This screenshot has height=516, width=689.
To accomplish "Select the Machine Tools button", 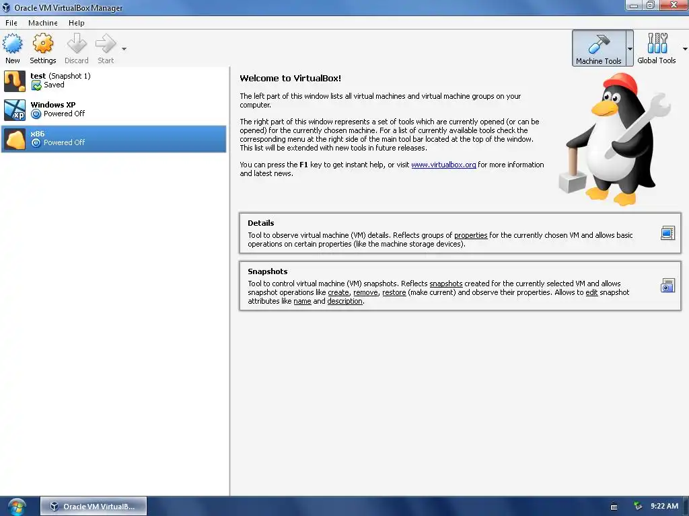I will pyautogui.click(x=598, y=48).
